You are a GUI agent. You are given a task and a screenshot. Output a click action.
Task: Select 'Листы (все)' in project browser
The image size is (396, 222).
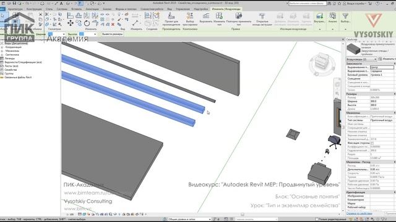coord(11,66)
